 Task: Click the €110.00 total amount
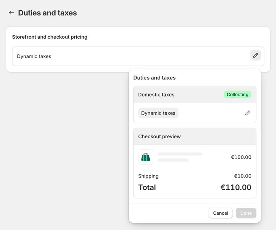(236, 187)
